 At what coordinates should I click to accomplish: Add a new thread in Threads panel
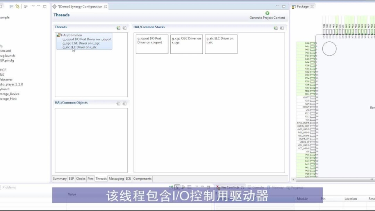pyautogui.click(x=118, y=28)
